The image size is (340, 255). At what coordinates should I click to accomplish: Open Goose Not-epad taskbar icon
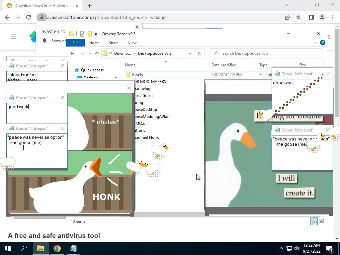point(73,248)
